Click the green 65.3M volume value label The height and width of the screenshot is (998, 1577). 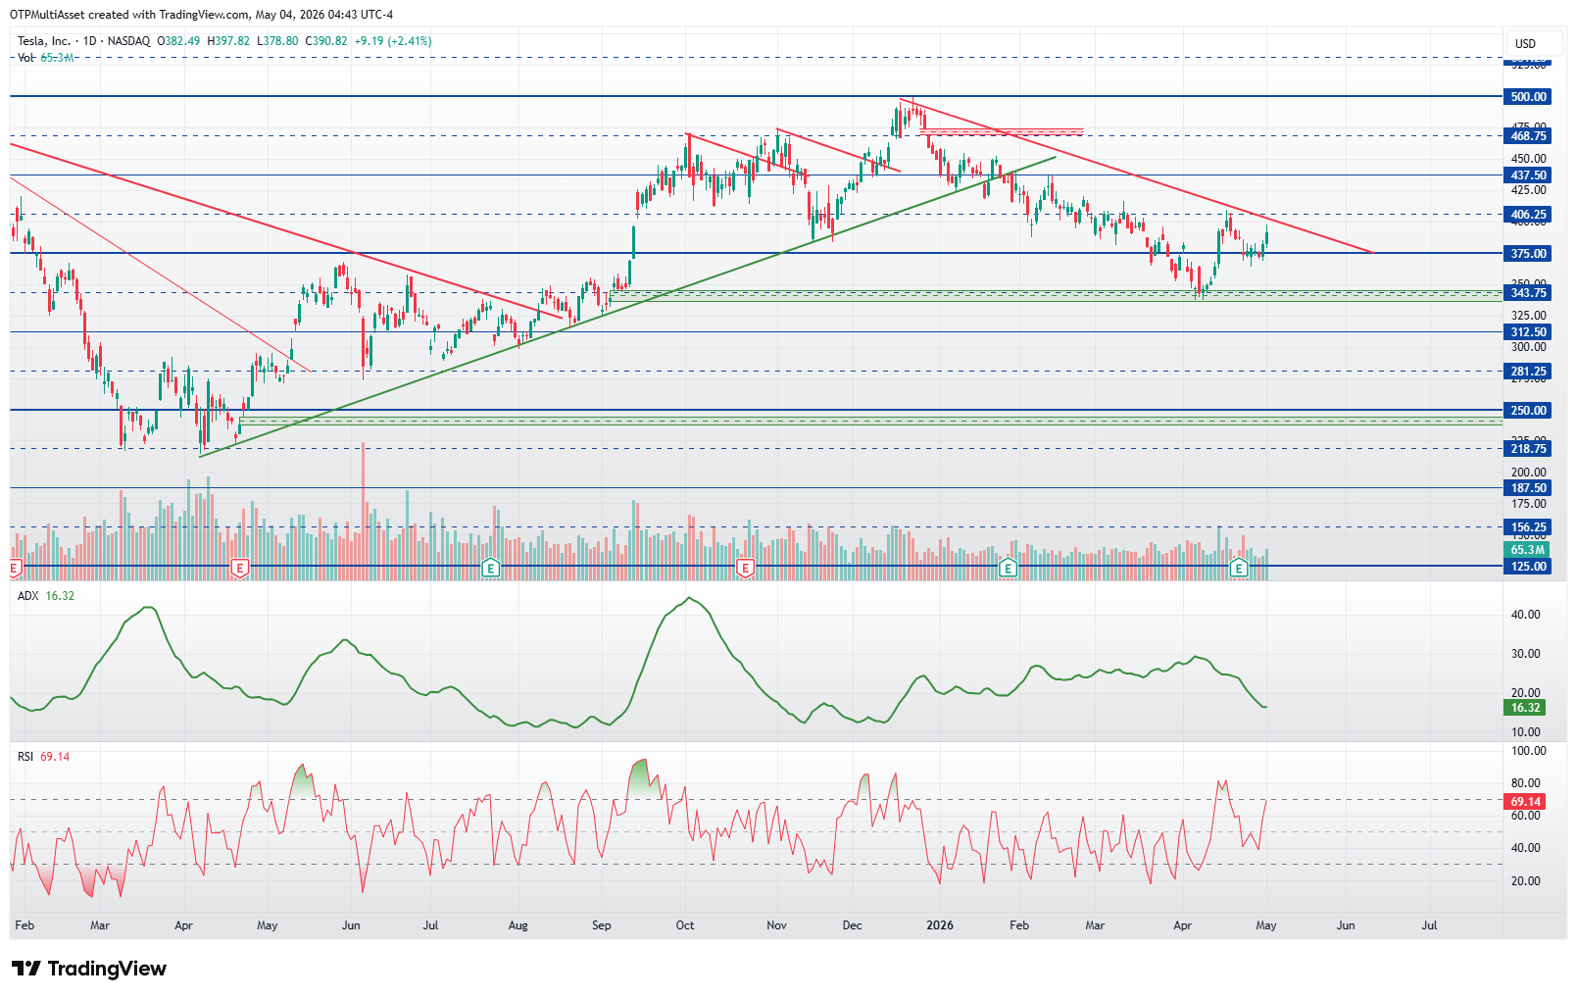point(1527,551)
